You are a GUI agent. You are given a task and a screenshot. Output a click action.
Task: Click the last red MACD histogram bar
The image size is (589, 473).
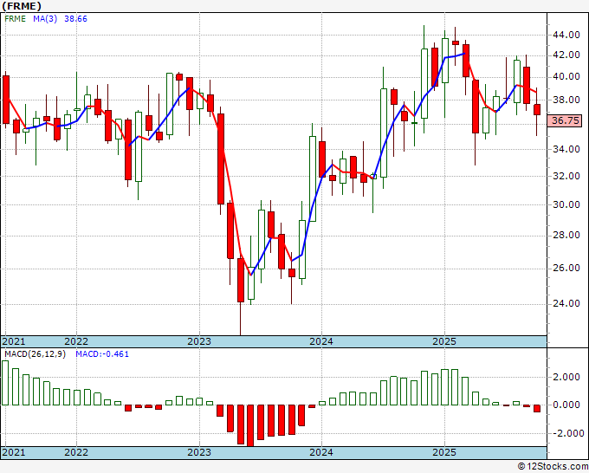[x=537, y=408]
